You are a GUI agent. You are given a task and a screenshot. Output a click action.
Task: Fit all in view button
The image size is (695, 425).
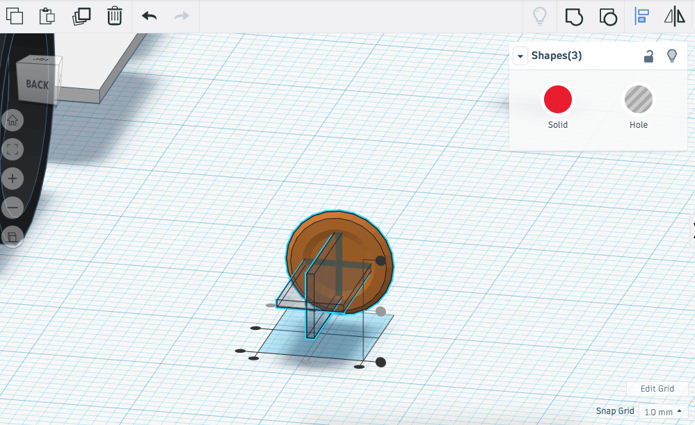point(13,149)
